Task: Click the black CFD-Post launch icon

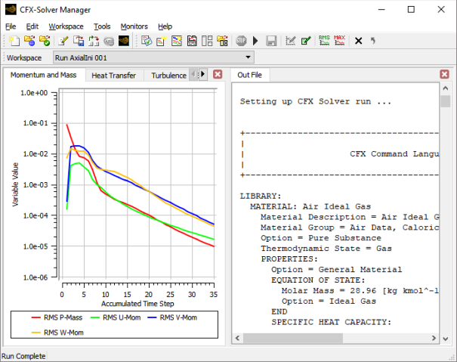Action: [124, 41]
